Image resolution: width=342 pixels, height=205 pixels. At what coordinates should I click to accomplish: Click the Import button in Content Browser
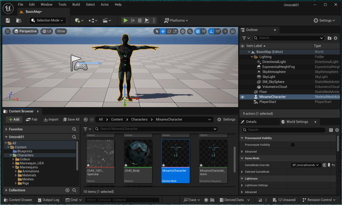point(51,119)
